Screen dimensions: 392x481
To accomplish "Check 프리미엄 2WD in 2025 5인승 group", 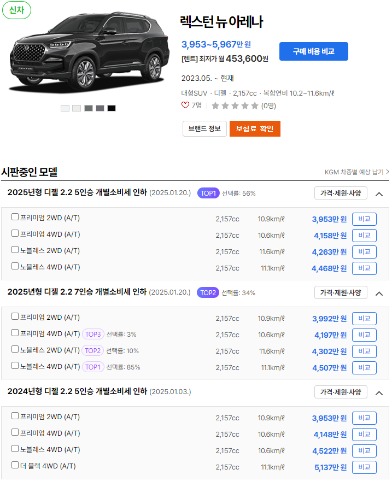I will pyautogui.click(x=15, y=217).
